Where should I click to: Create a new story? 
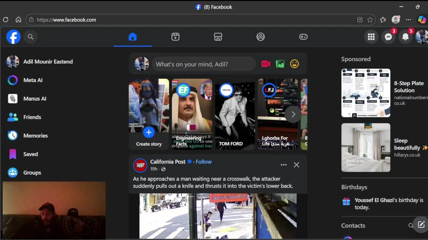click(149, 114)
